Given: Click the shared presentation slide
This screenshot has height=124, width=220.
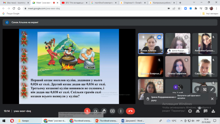Looking at the screenshot, I should (x=69, y=66).
